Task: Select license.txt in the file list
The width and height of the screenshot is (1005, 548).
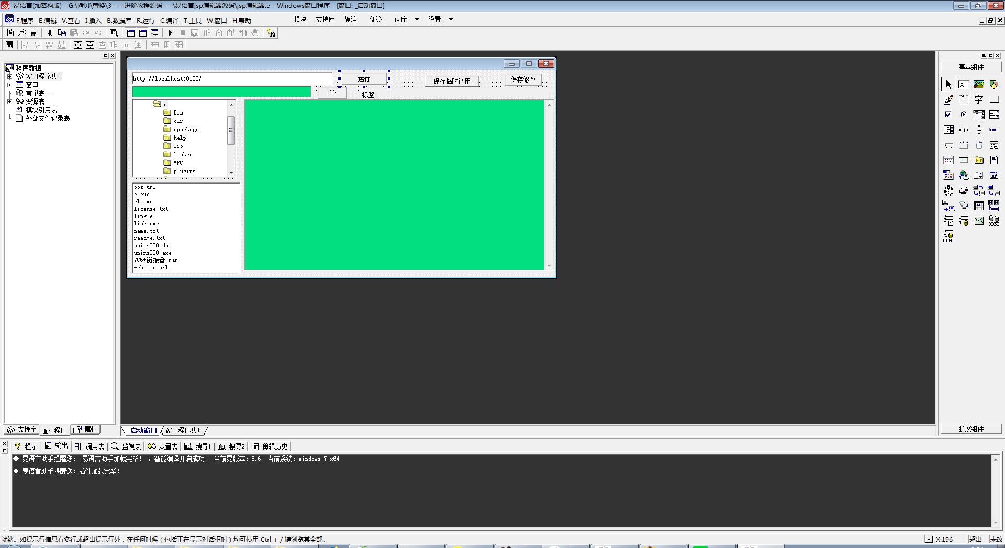Action: (151, 209)
